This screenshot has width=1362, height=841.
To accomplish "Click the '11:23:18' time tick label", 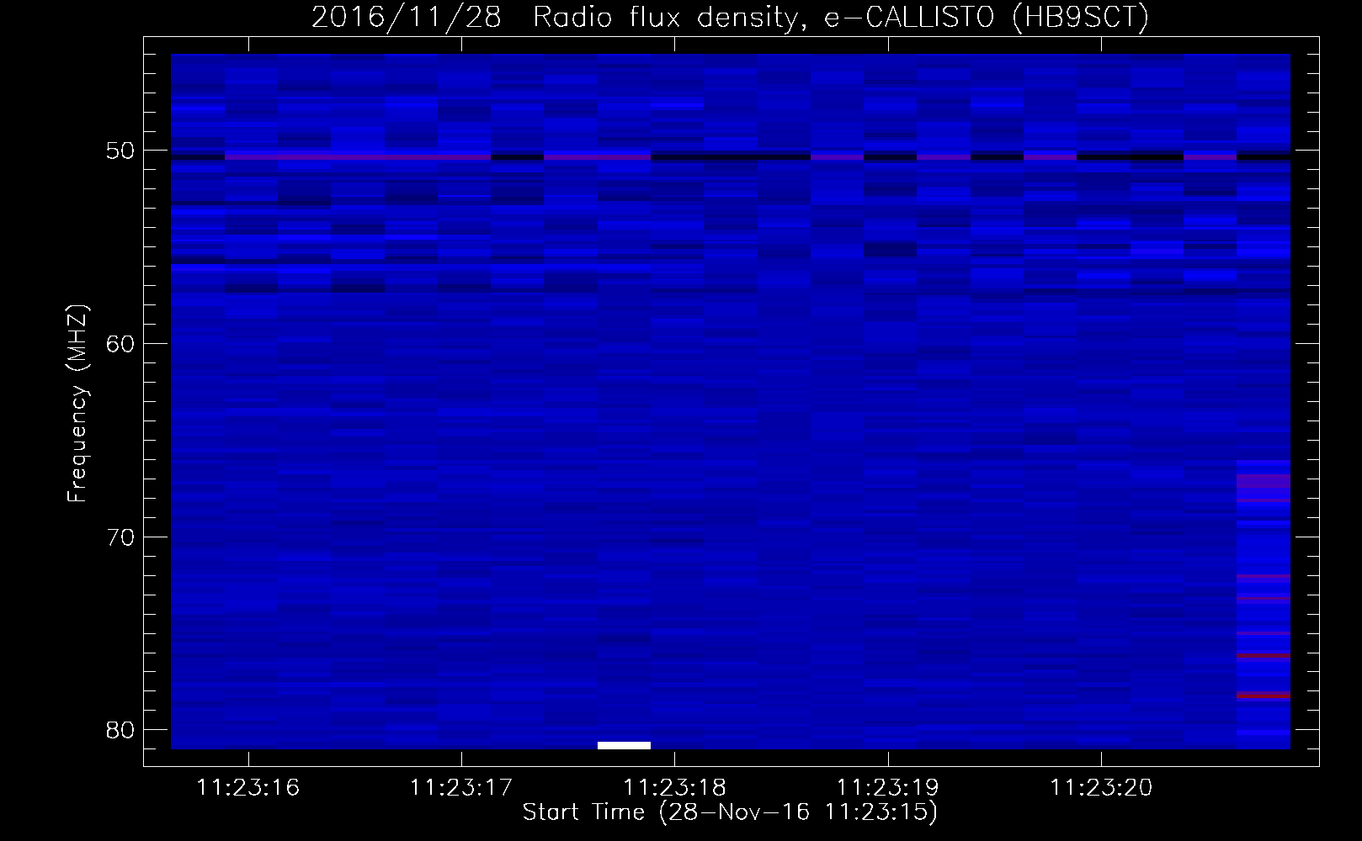I will [x=674, y=788].
